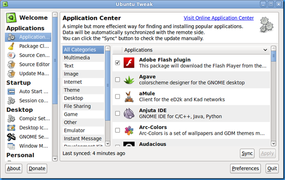This screenshot has width=285, height=180.
Task: Open the Source Editor sidebar icon
Action: pyautogui.click(x=11, y=64)
